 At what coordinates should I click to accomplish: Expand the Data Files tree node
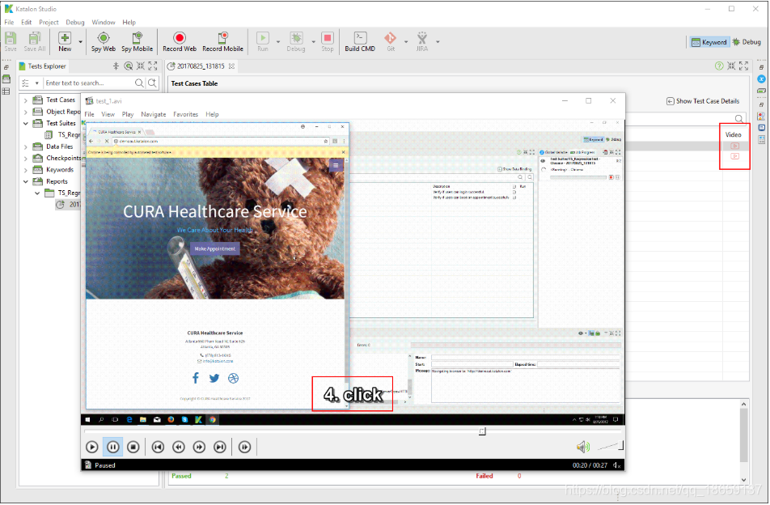(26, 146)
